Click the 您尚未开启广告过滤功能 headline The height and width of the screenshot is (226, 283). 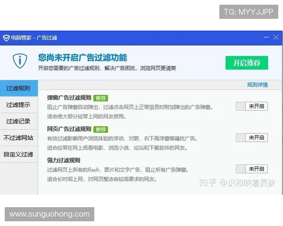[x=83, y=57]
